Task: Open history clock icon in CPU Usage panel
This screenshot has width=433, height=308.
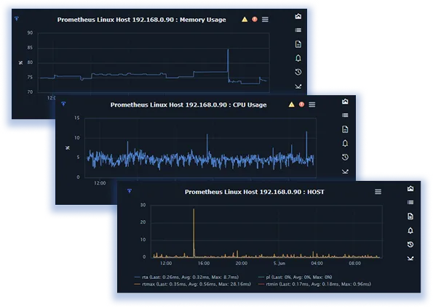Action: coord(345,158)
